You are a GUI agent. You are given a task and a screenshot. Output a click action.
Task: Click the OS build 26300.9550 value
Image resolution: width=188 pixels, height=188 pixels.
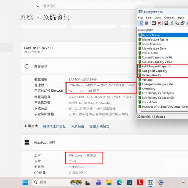(x=77, y=173)
